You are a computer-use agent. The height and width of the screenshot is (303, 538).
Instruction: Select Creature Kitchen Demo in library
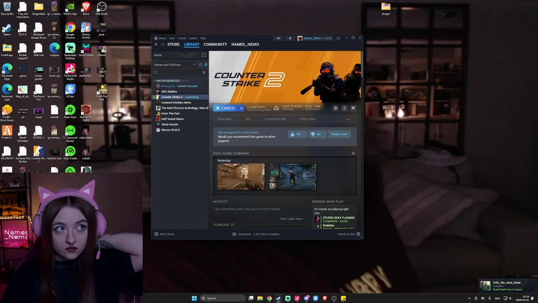coord(180,102)
